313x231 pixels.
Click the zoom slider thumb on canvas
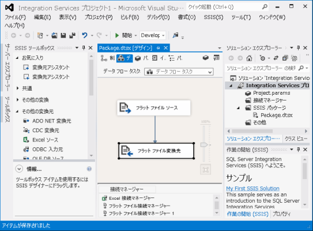[204, 144]
